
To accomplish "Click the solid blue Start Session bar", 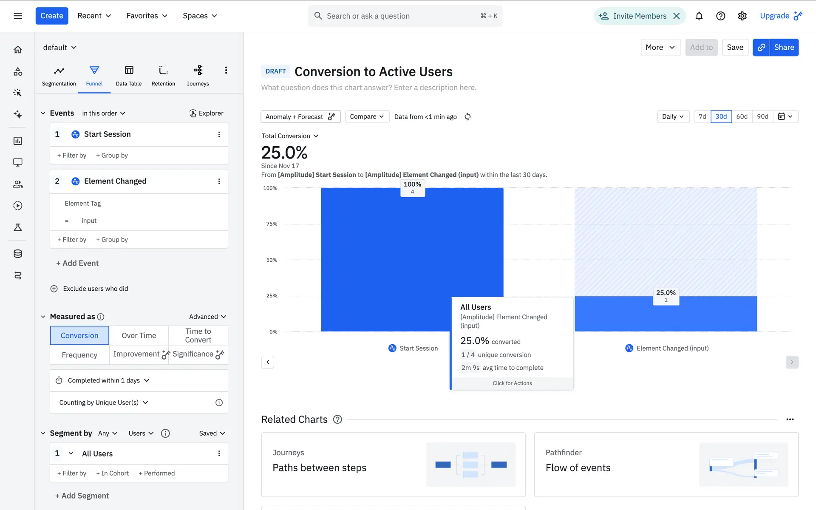I will (x=382, y=255).
